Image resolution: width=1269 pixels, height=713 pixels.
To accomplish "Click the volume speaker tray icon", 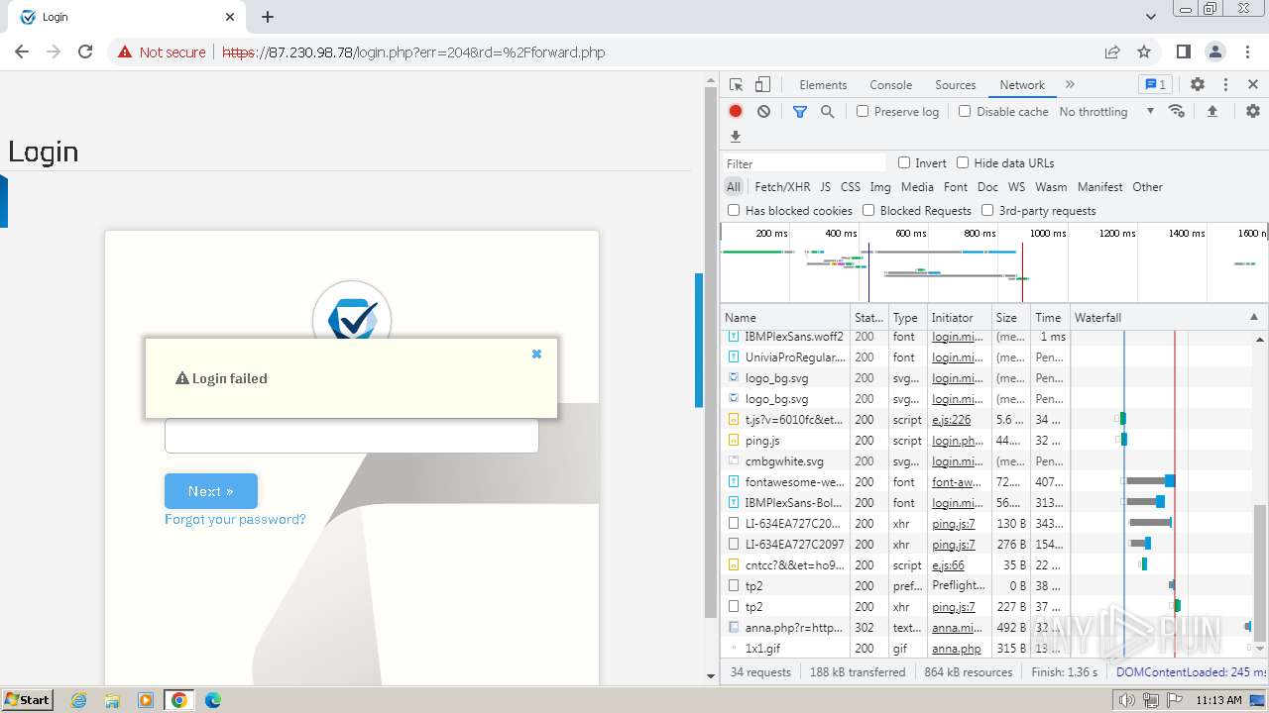I will click(1127, 700).
